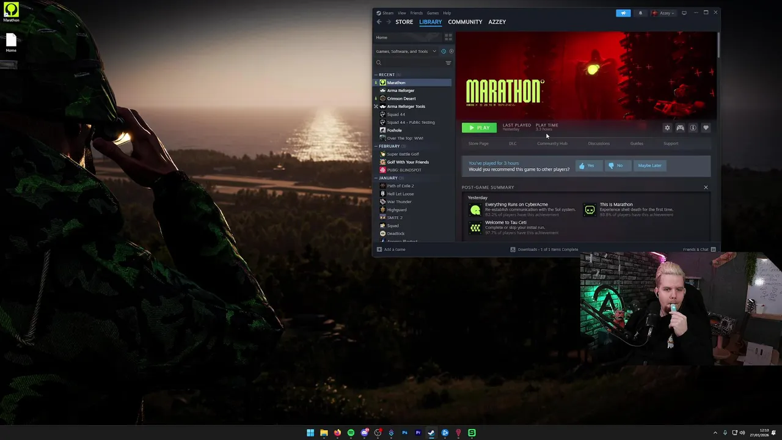782x440 pixels.
Task: Collapse the JANUARY library section
Action: pos(376,178)
